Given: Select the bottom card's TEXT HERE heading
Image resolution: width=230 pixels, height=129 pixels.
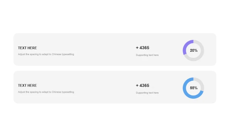Looking at the screenshot, I should (27, 86).
